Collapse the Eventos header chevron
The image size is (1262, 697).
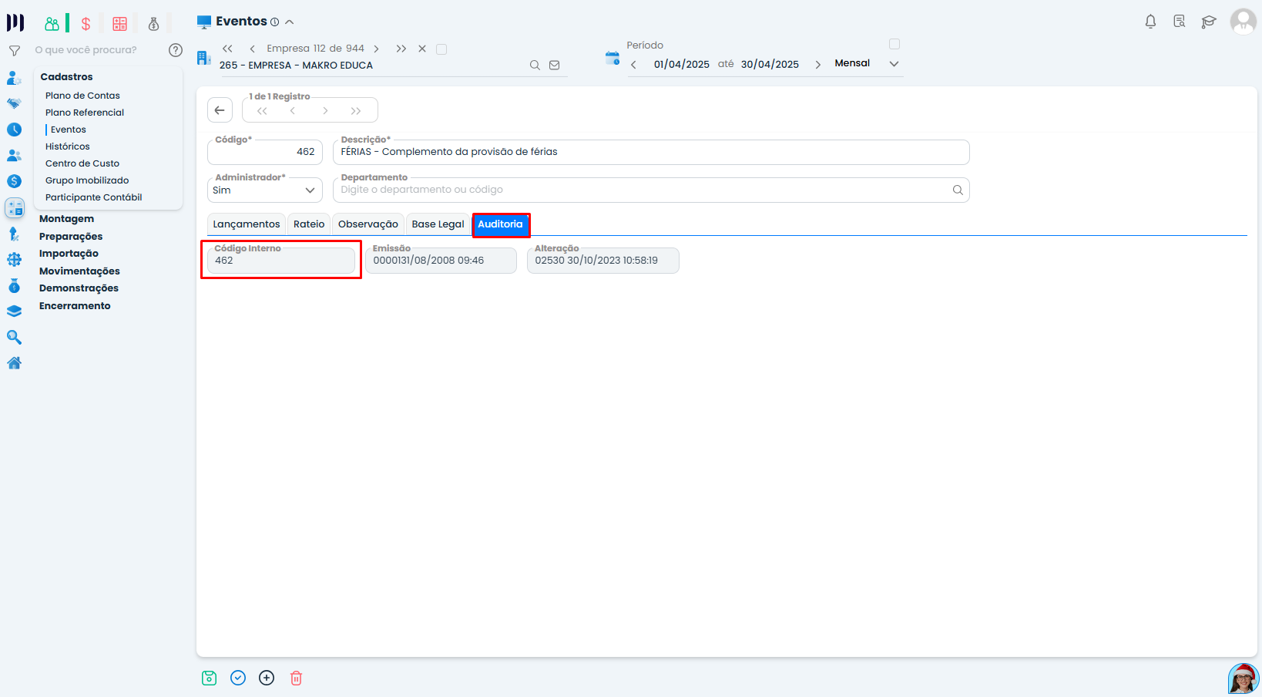pos(290,22)
